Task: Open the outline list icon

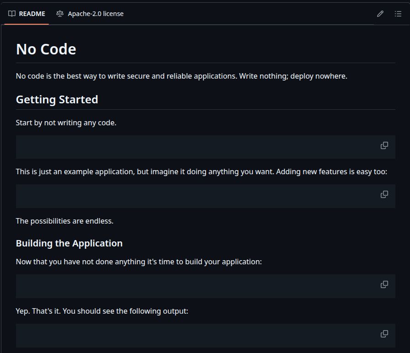Action: (x=398, y=14)
